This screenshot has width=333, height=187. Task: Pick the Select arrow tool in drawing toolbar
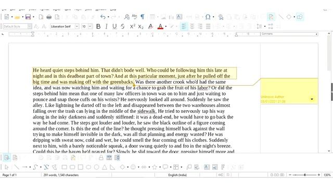coord(7,167)
